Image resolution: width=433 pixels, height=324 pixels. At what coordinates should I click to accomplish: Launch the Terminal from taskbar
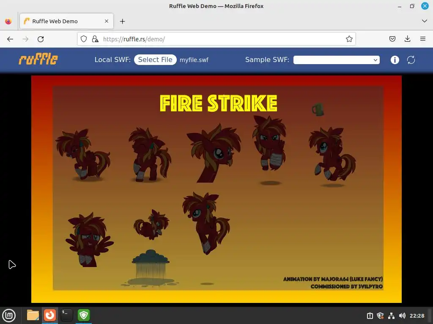point(66,315)
